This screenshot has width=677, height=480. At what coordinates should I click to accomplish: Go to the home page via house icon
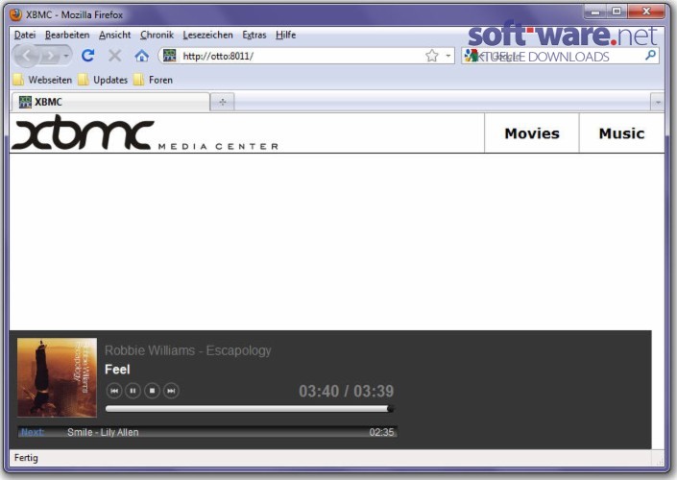(x=141, y=56)
